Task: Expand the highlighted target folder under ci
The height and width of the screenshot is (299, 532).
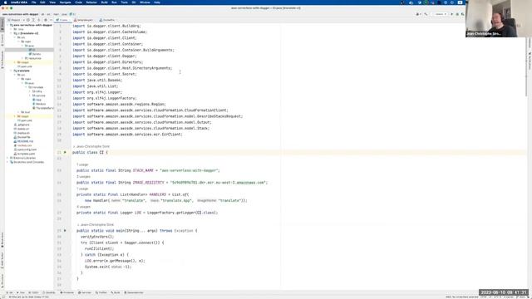Action: click(x=15, y=62)
